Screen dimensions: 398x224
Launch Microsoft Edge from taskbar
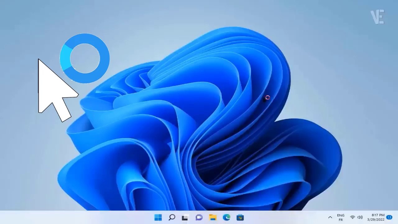[x=226, y=217]
